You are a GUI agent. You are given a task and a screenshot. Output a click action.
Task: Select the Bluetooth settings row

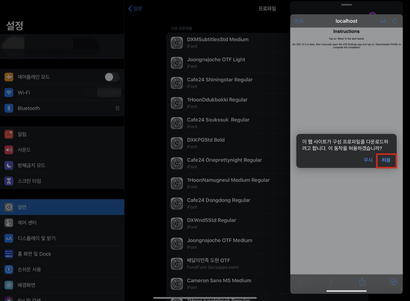click(62, 108)
